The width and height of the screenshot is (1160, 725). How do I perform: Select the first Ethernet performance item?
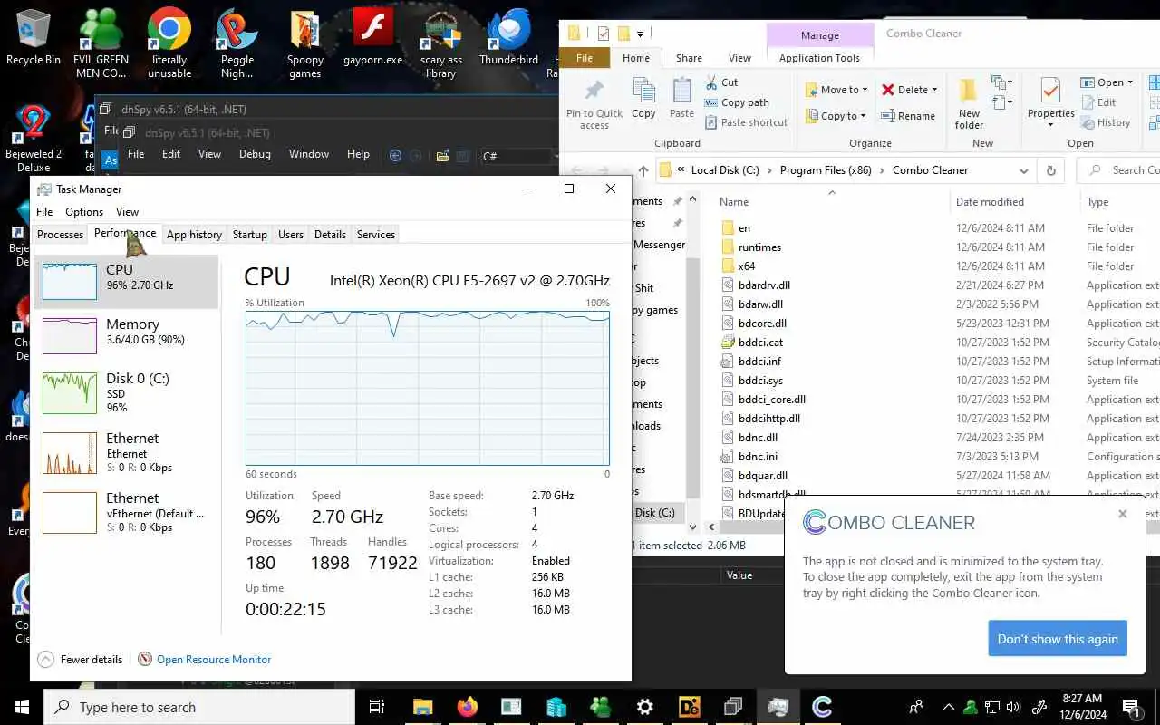pyautogui.click(x=125, y=452)
